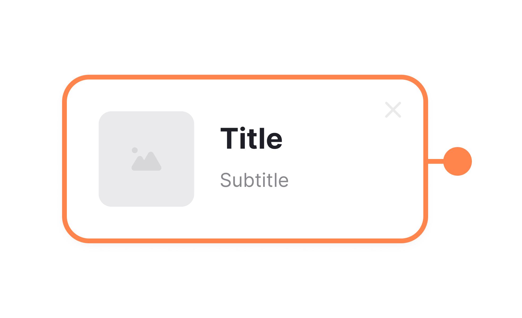Click the Subtitle label
Viewport: 522px width, 318px height.
coord(255,180)
